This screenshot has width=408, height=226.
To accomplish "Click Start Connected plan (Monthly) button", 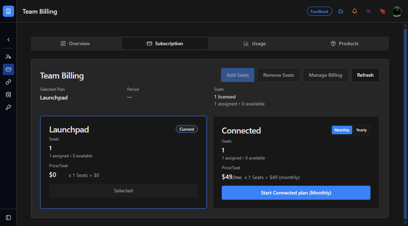I will click(x=296, y=193).
